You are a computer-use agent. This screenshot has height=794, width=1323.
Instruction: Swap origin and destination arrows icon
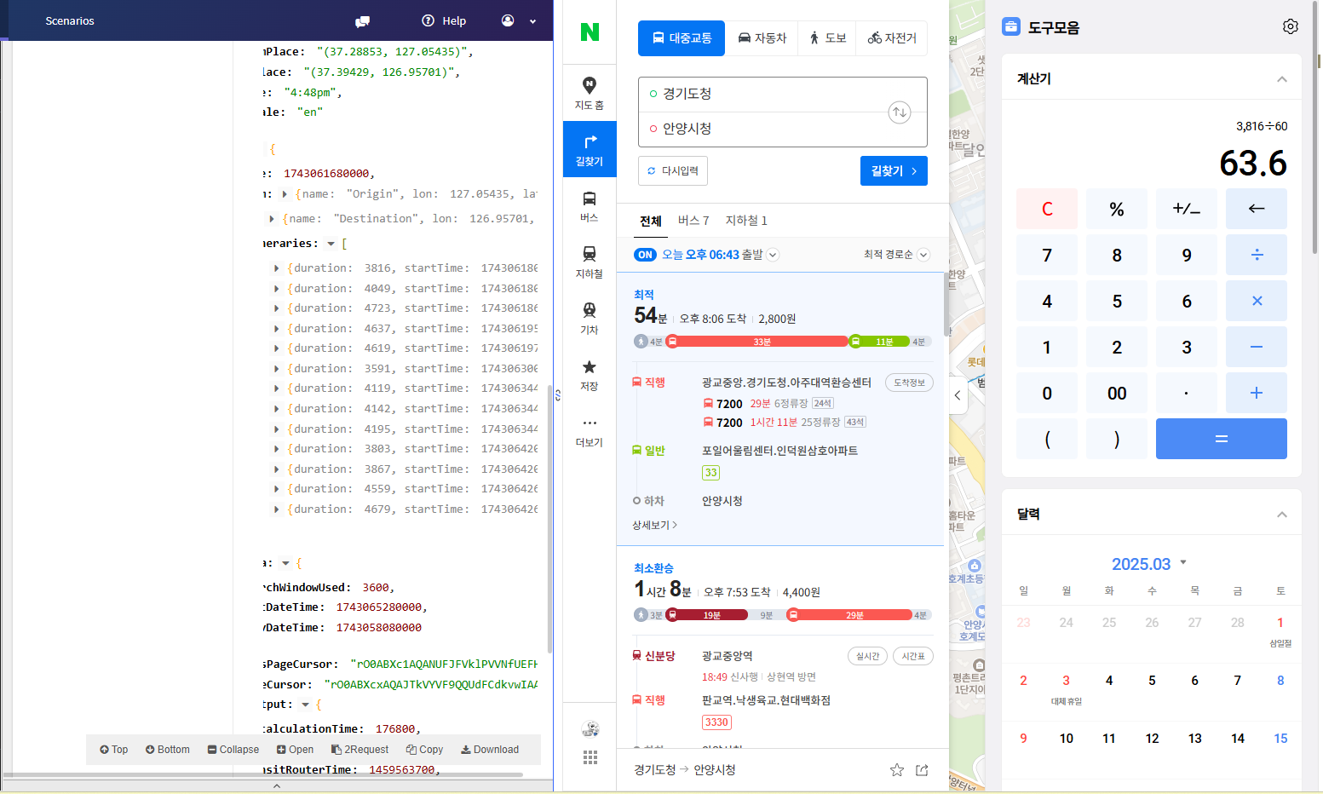coord(900,112)
